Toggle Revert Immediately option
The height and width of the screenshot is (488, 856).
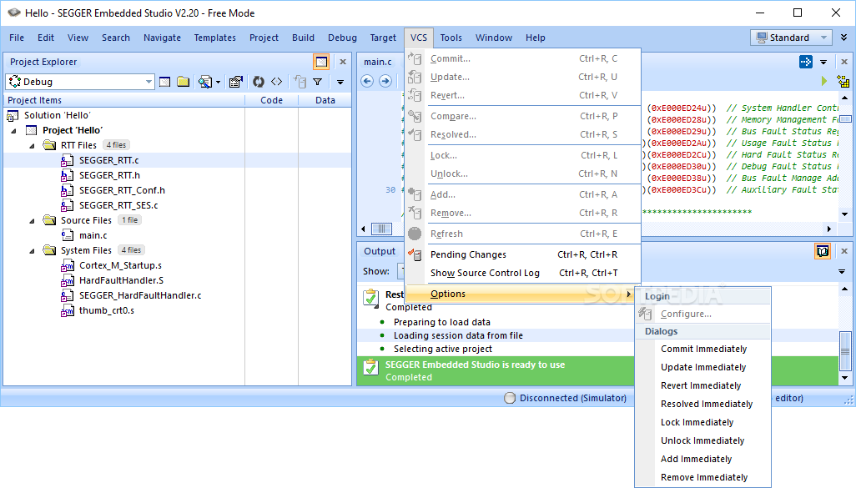(x=703, y=385)
